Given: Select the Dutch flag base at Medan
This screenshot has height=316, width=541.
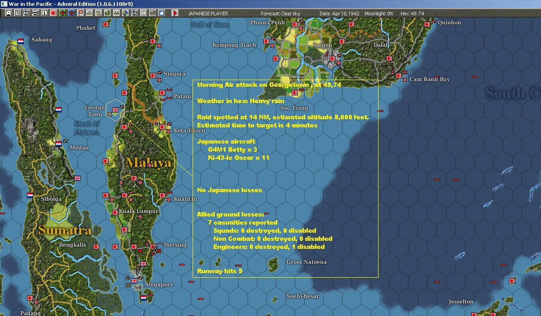Looking at the screenshot, I should pyautogui.click(x=58, y=144).
